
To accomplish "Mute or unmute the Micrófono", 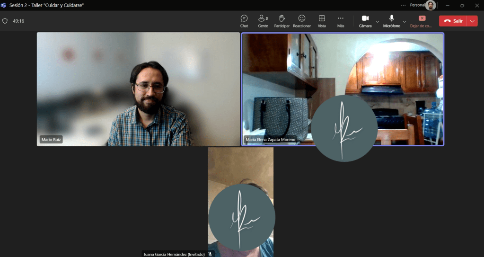I will [391, 21].
